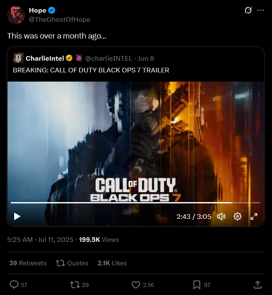Mute the video with the speaker icon
Viewport: 272px width, 295px height.
[x=221, y=216]
